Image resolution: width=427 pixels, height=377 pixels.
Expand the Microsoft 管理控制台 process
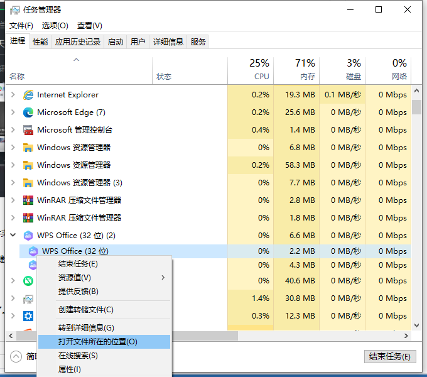[13, 130]
